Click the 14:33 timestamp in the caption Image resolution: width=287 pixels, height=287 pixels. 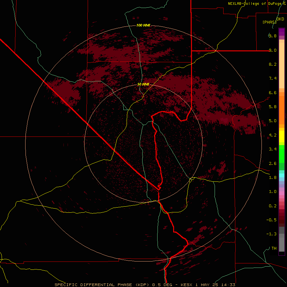point(228,285)
